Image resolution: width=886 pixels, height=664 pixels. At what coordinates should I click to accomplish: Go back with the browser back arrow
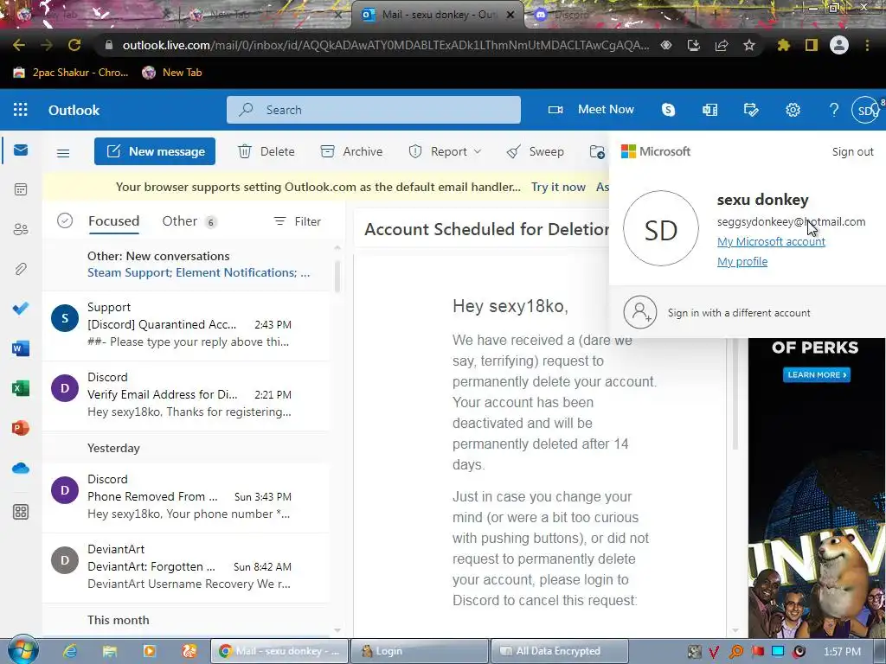pos(19,45)
